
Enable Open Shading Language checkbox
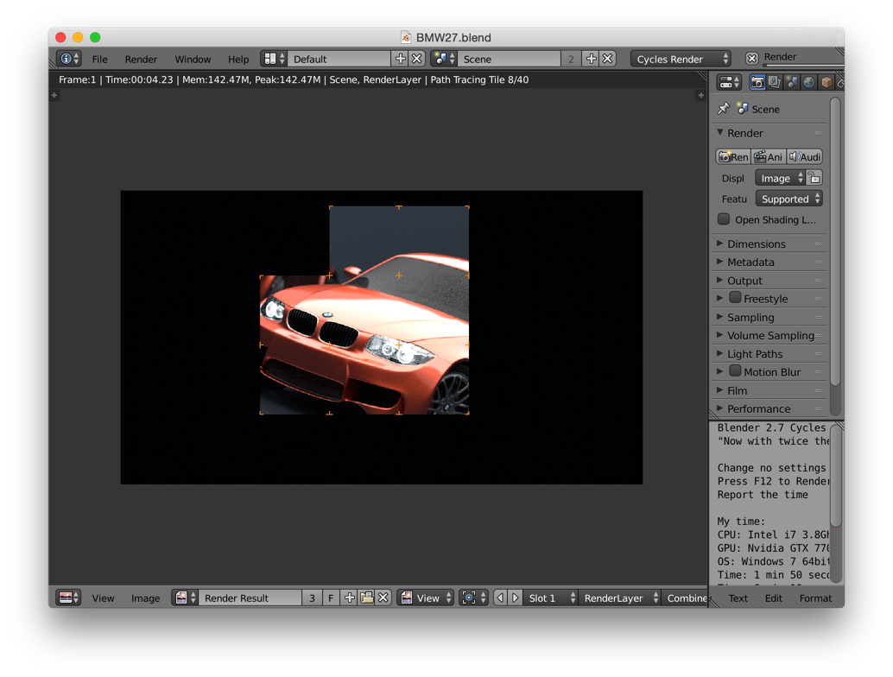pos(723,219)
